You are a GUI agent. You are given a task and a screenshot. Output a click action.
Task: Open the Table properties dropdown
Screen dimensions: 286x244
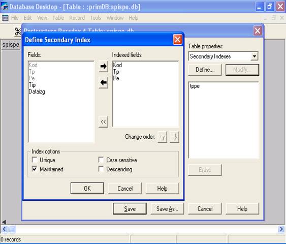tap(255, 56)
